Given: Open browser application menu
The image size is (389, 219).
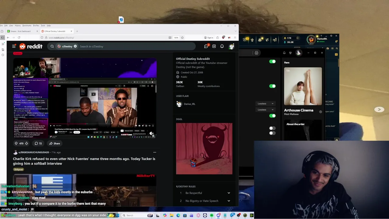Looking at the screenshot, I should [x=235, y=37].
